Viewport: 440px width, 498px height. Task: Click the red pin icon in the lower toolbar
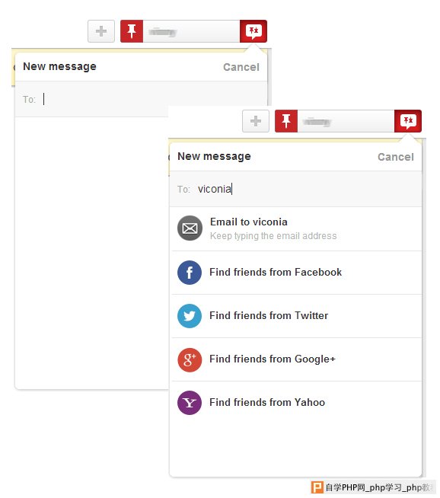tap(286, 121)
